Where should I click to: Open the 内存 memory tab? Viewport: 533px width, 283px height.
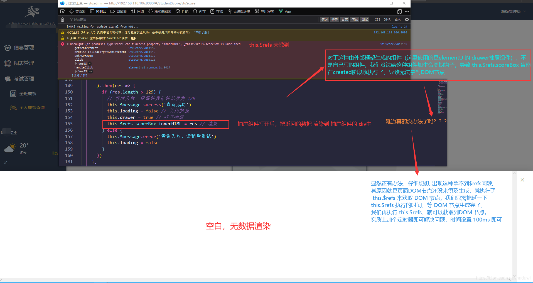click(199, 11)
